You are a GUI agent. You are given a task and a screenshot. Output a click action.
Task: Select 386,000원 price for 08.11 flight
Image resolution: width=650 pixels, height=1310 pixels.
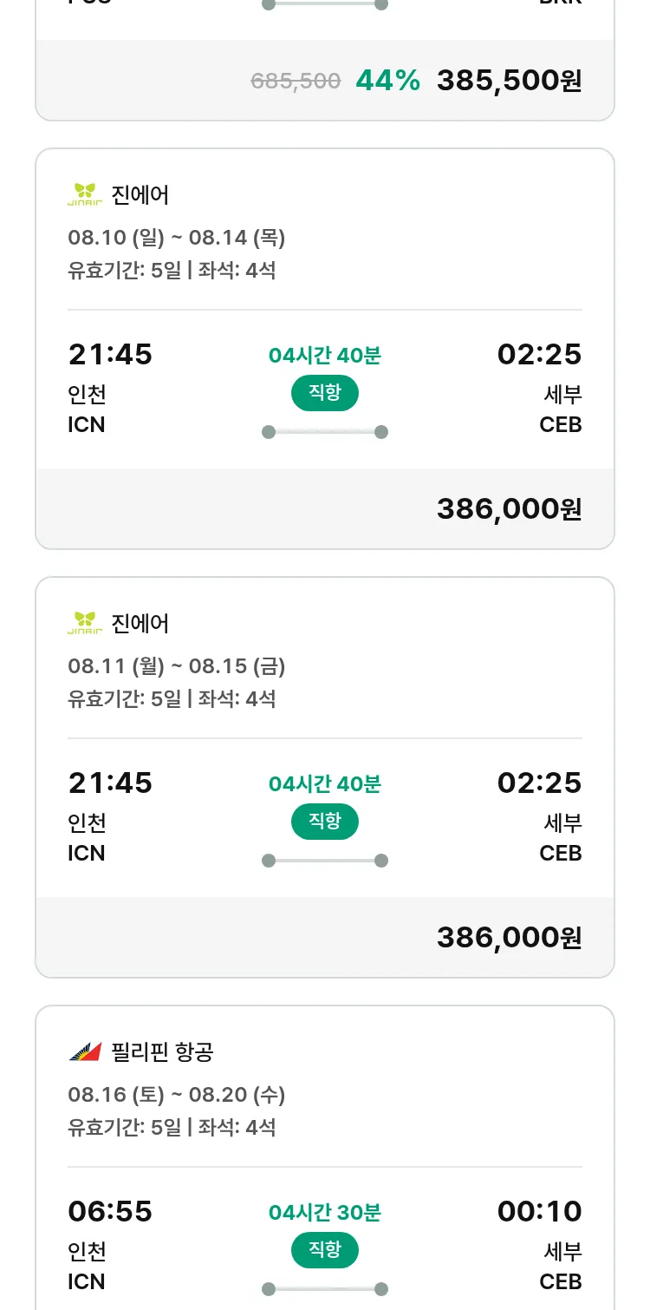(509, 938)
